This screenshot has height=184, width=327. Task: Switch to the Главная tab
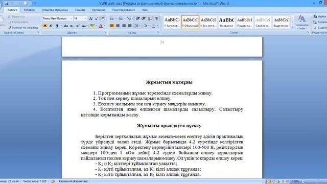(12, 10)
